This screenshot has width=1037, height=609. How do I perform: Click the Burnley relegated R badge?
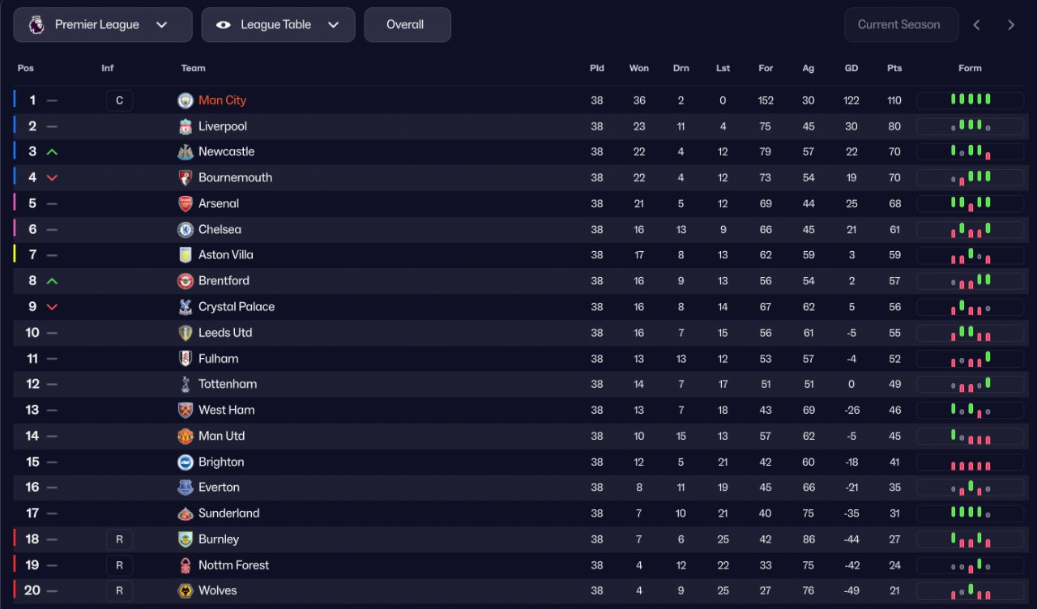[119, 539]
